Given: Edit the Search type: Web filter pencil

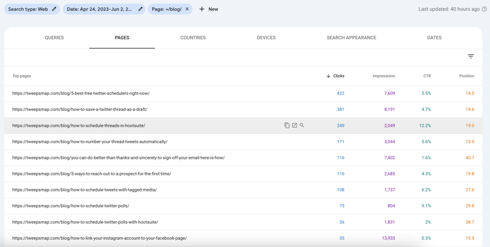Looking at the screenshot, I should pos(55,9).
